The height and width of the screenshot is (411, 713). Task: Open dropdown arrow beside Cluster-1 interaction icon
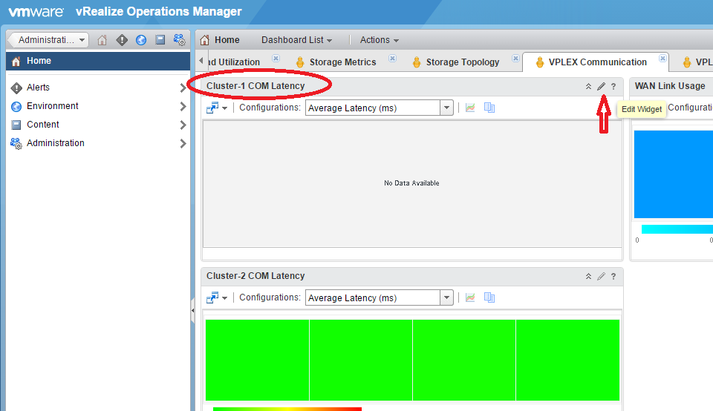pyautogui.click(x=224, y=108)
